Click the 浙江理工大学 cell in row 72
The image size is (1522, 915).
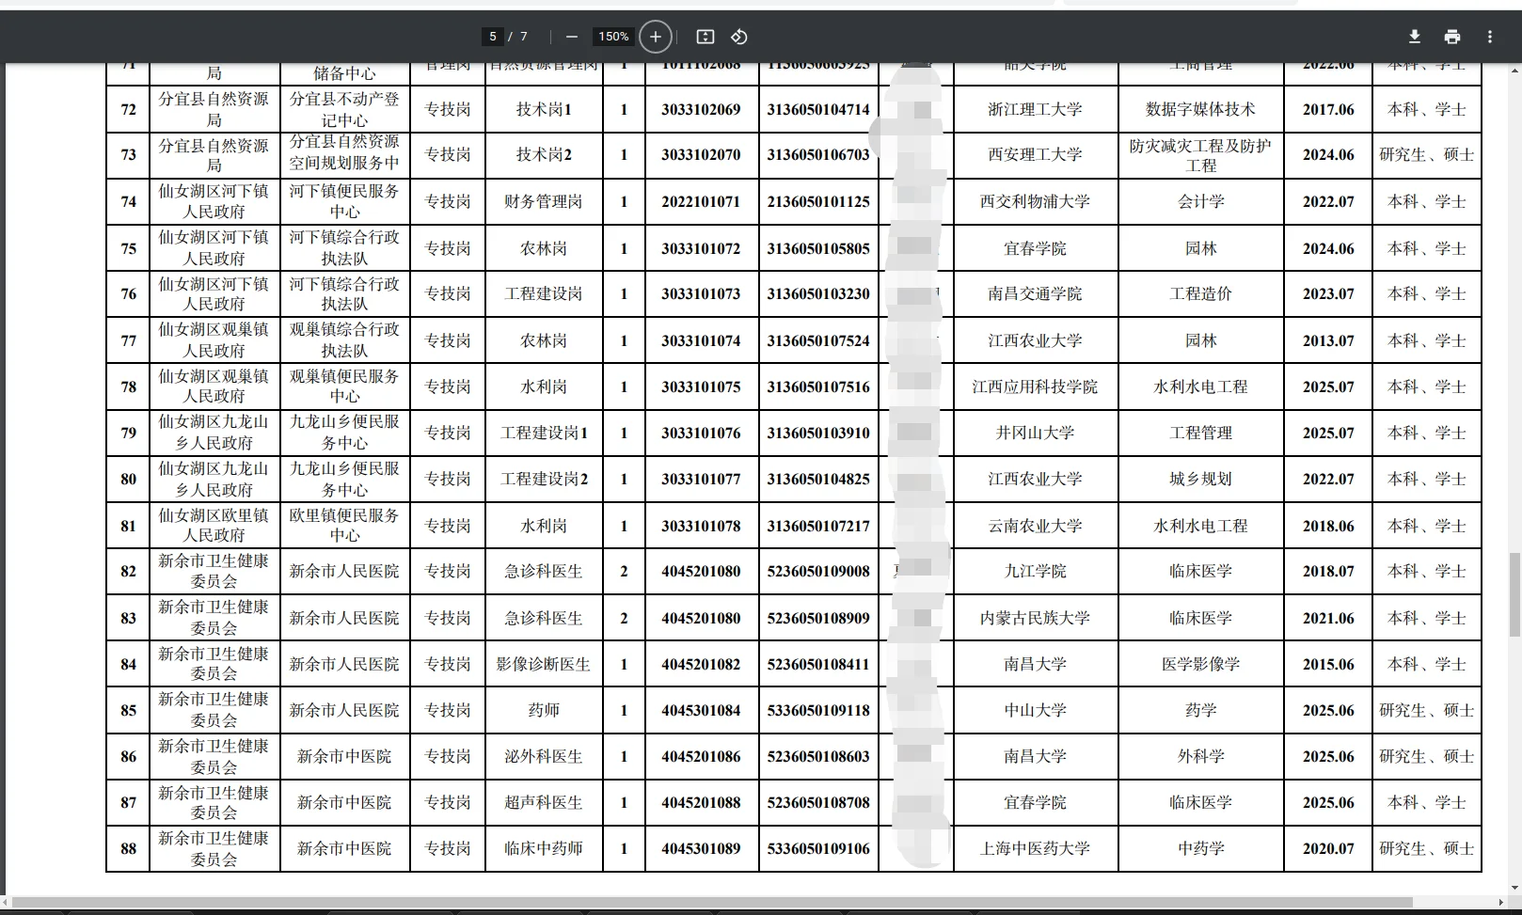tap(1034, 109)
